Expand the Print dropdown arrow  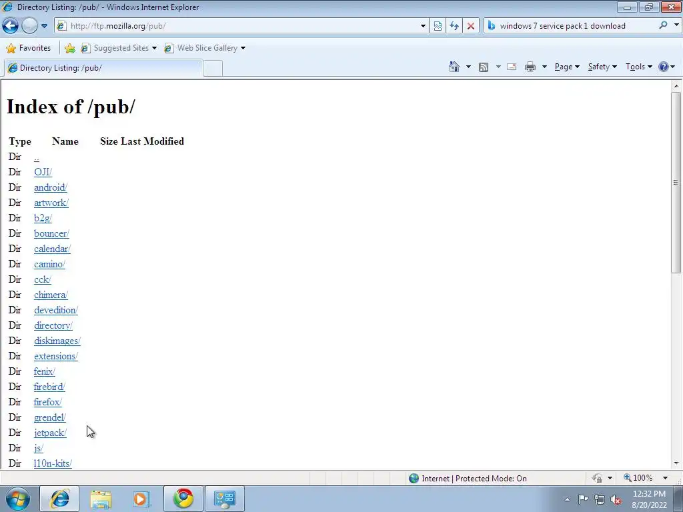tap(544, 67)
